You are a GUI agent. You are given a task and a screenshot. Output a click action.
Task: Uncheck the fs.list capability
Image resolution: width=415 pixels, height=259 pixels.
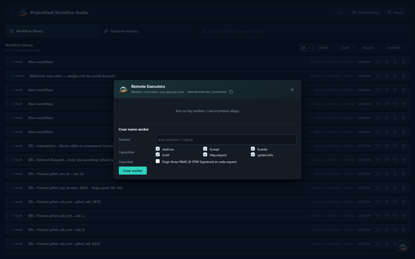[x=158, y=154]
